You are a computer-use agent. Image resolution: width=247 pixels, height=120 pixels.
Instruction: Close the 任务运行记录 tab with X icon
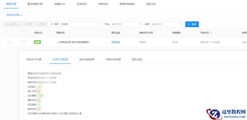click(21, 15)
